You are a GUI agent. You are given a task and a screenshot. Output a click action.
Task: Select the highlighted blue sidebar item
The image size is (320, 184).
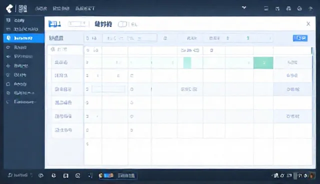24,38
